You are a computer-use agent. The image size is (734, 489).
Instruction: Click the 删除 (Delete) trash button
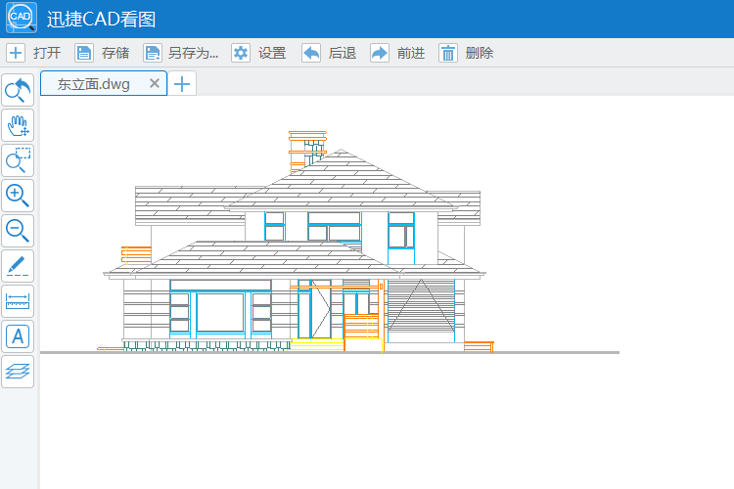tap(466, 53)
